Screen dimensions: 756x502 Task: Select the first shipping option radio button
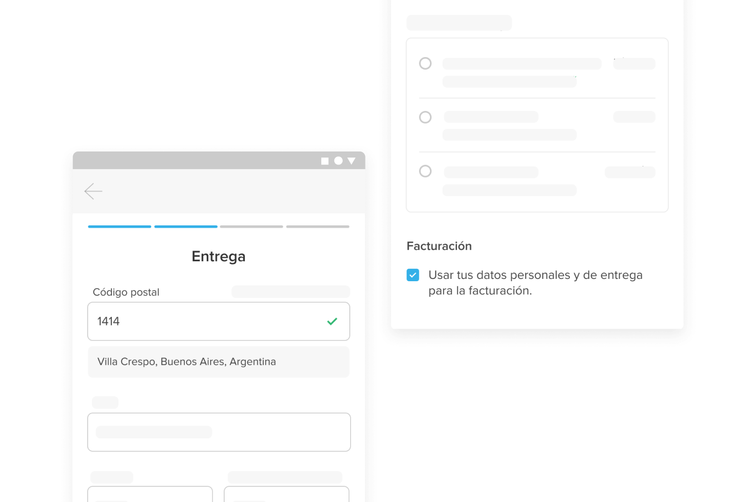[x=425, y=63]
